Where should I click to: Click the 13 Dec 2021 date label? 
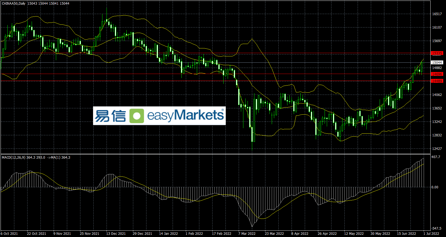tap(116, 233)
